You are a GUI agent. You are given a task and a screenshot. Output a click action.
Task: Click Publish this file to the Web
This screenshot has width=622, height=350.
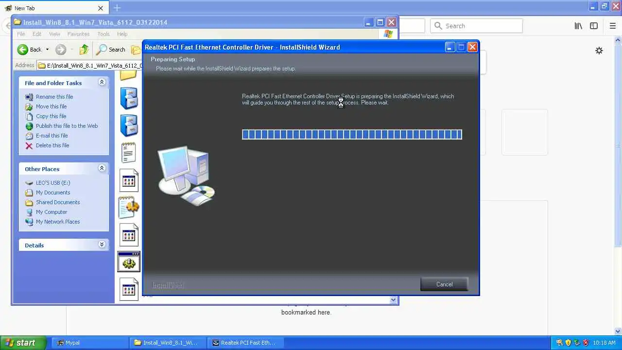(67, 126)
